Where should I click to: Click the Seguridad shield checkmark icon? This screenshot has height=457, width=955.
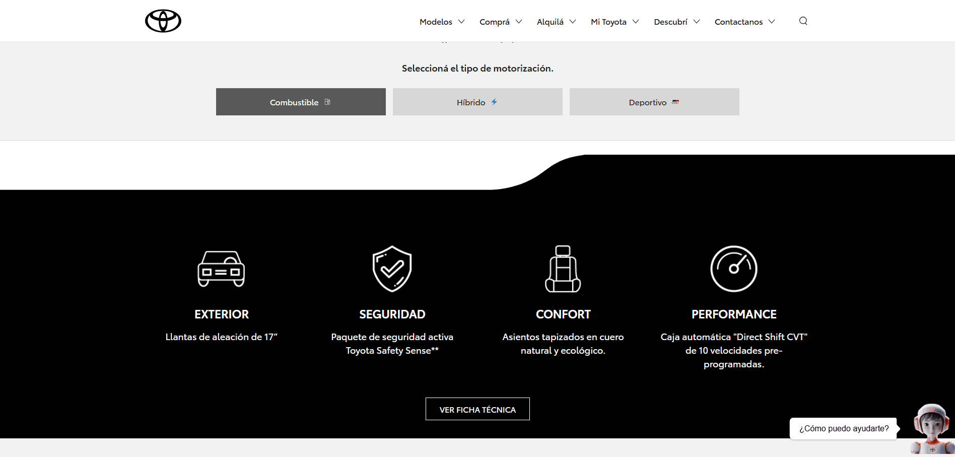392,269
